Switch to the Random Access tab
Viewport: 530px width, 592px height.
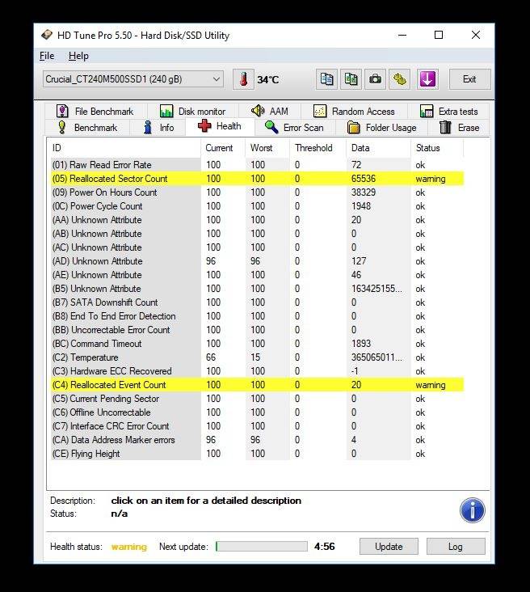(x=354, y=112)
